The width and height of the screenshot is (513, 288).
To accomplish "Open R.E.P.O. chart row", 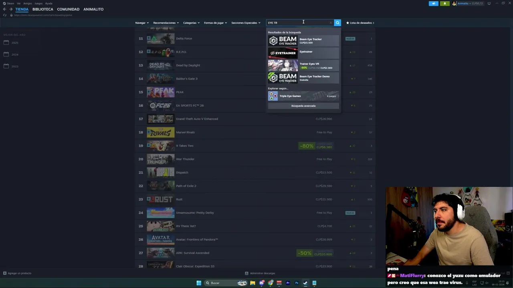I will [255, 52].
